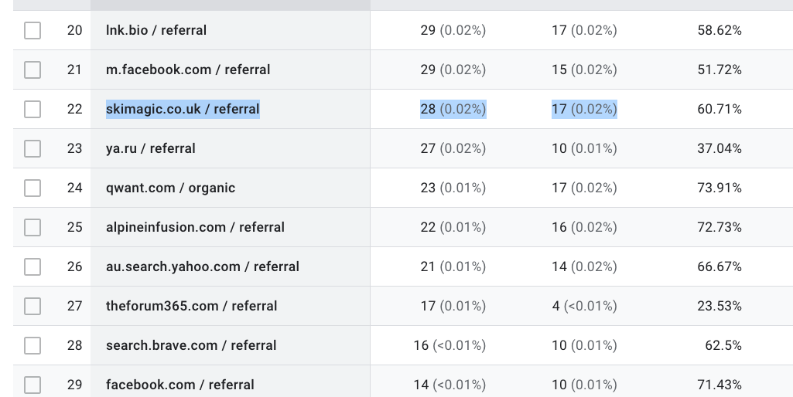Enable the checkbox for row 23 ya.ru
Image resolution: width=793 pixels, height=397 pixels.
coord(32,149)
